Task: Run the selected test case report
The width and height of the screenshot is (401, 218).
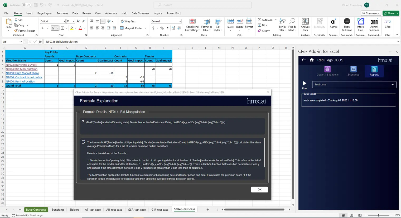Action: 305,85
